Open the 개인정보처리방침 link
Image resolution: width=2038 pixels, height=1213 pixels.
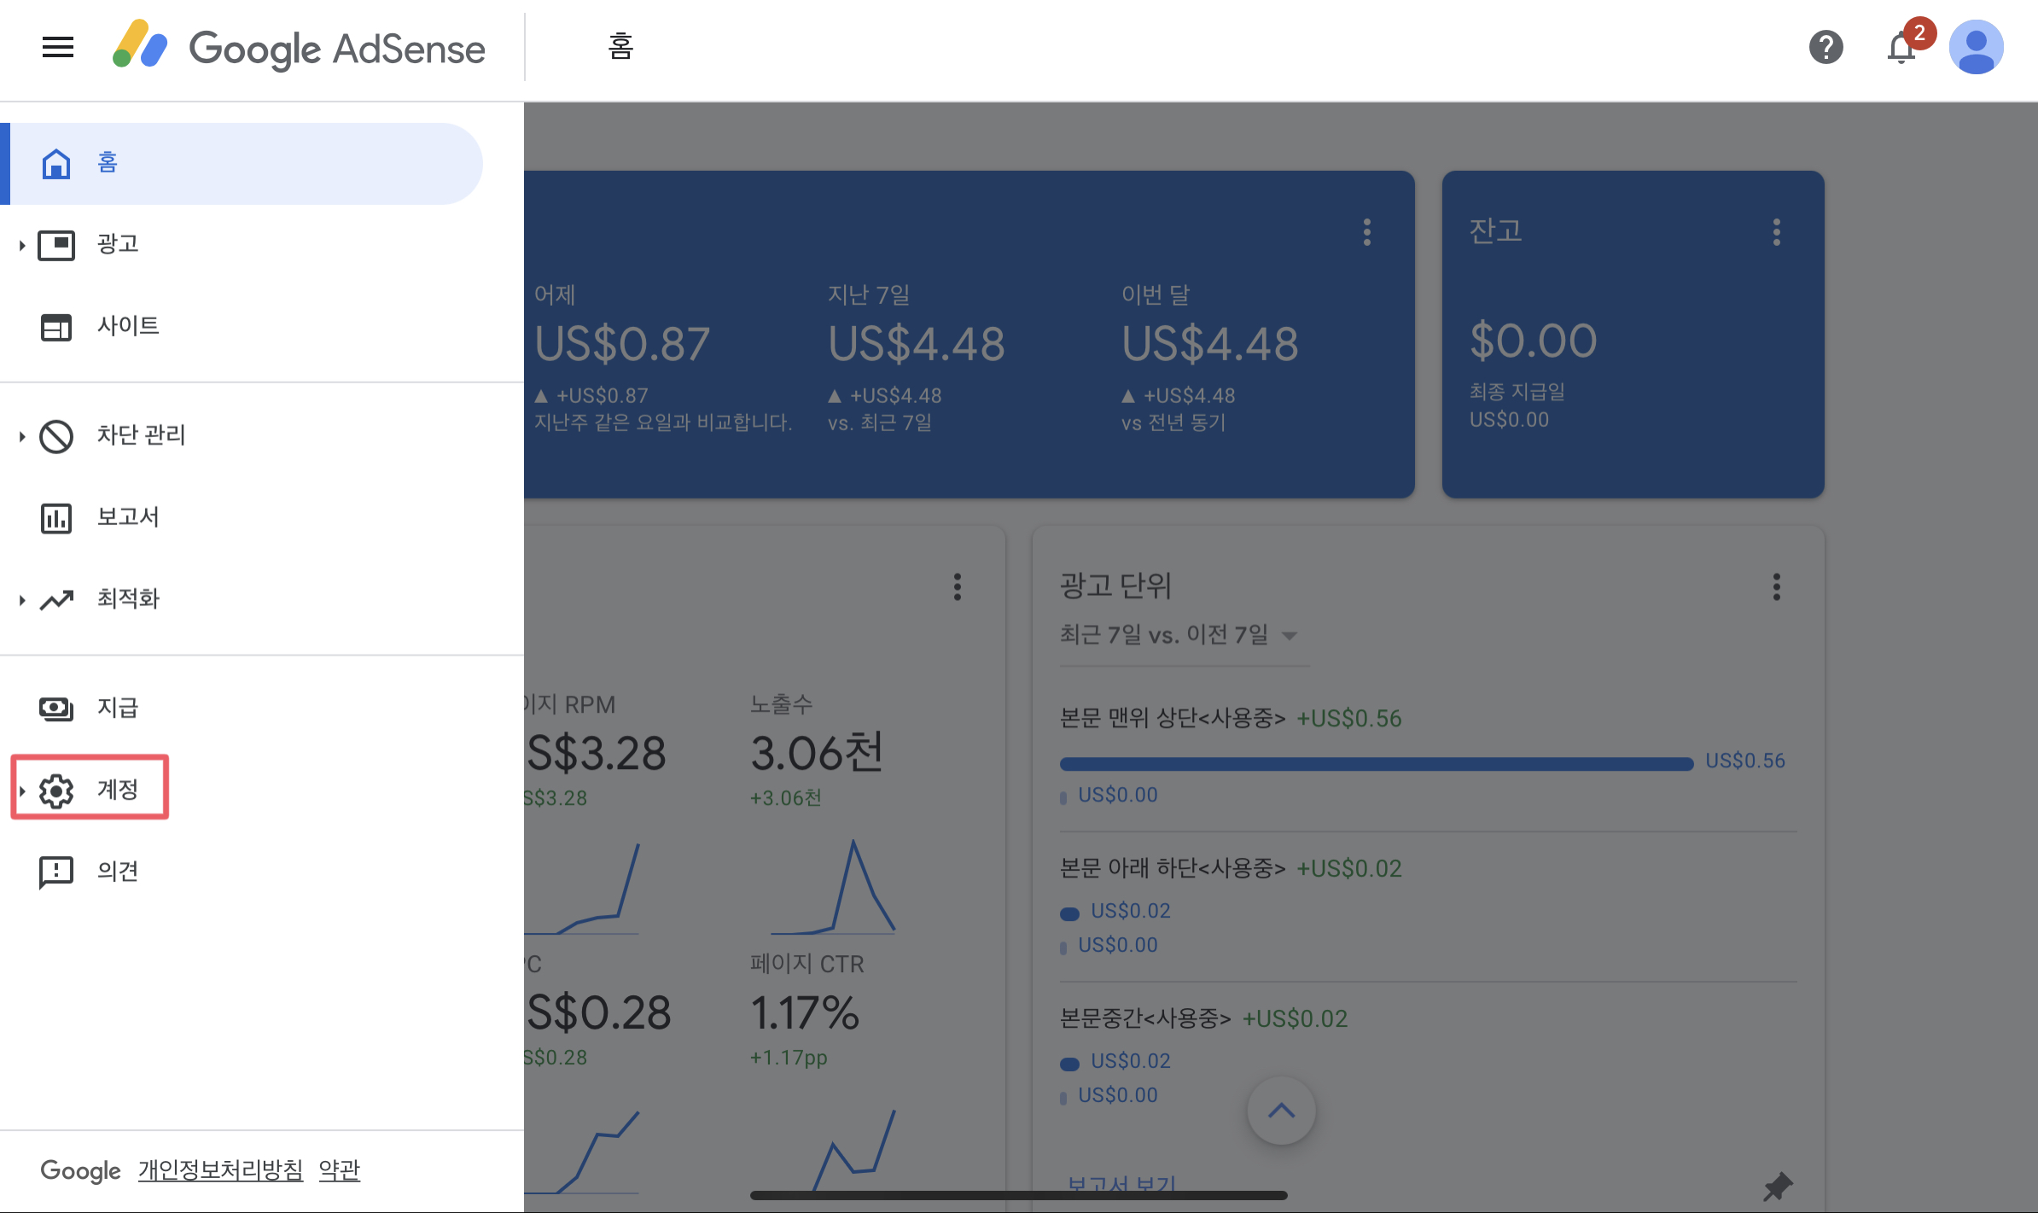pos(221,1169)
